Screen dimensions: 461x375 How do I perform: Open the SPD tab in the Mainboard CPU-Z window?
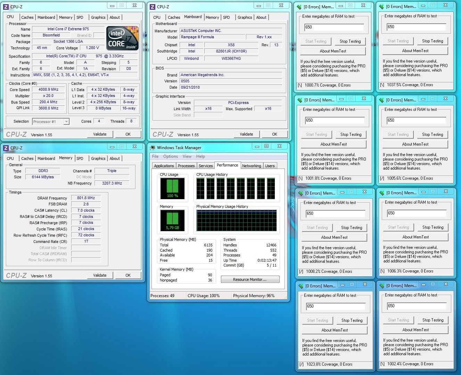(x=227, y=17)
